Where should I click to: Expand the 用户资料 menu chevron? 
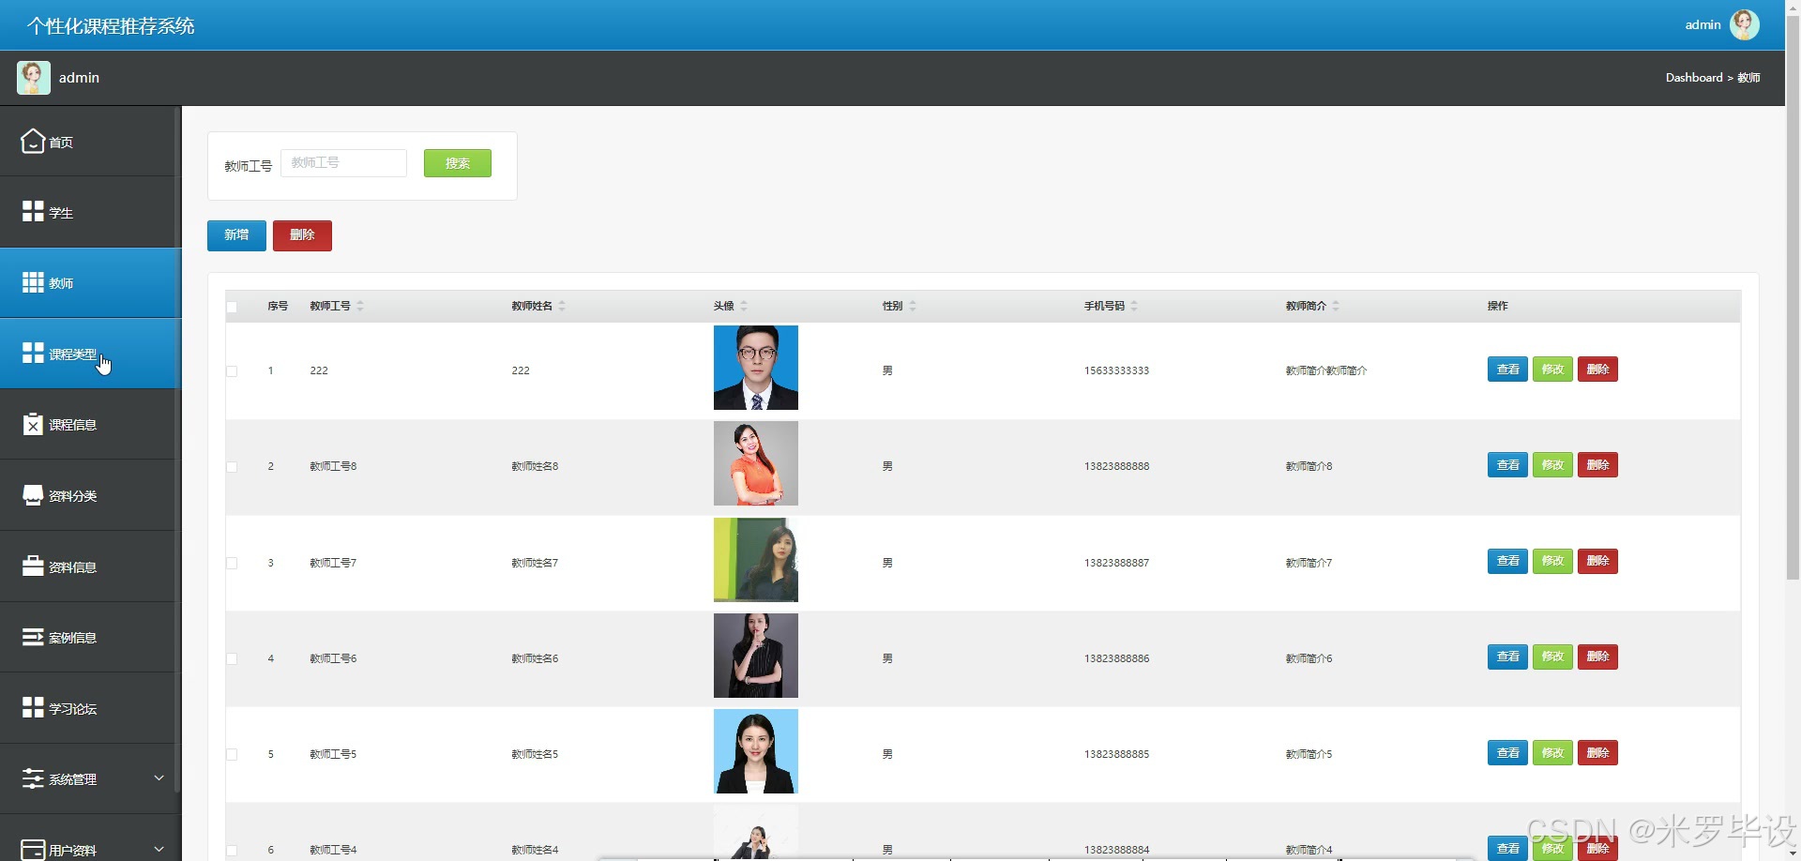159,849
